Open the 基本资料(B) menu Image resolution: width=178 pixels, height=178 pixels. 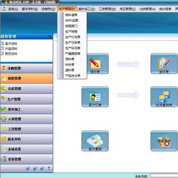tap(30, 9)
